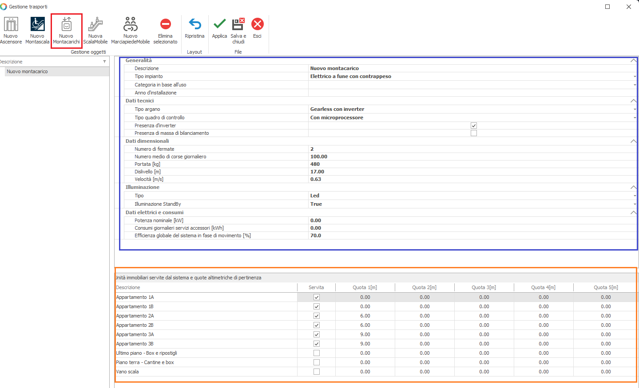Open Tipo argano dropdown list
The width and height of the screenshot is (639, 388).
635,109
